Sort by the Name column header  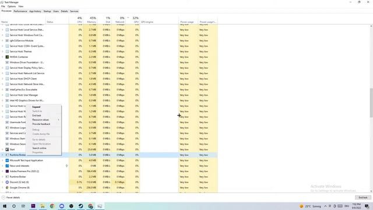coord(23,20)
